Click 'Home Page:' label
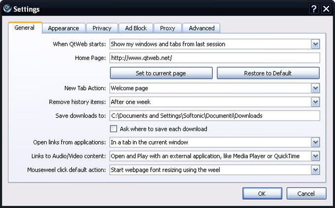 (90, 58)
